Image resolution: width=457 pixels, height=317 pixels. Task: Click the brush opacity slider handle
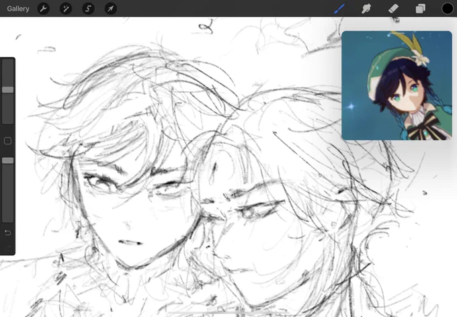8,161
